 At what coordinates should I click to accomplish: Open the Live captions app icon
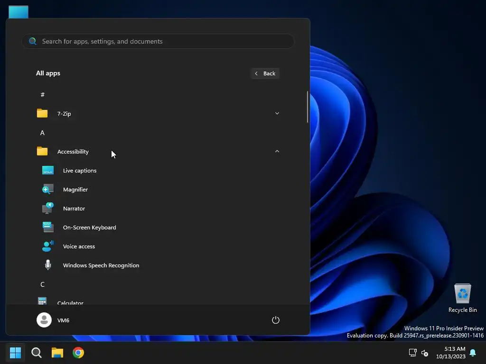(x=48, y=171)
